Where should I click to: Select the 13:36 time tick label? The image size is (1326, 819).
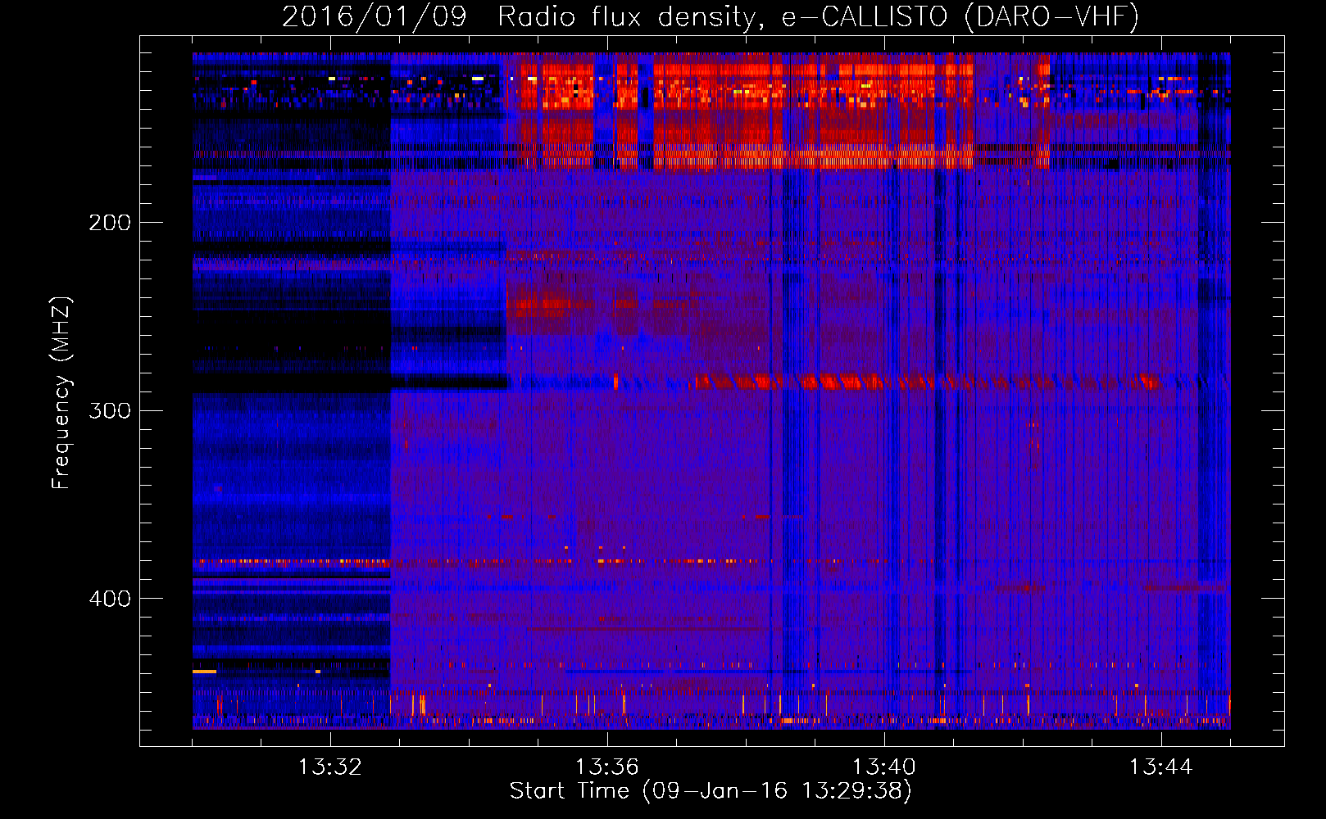(x=606, y=767)
